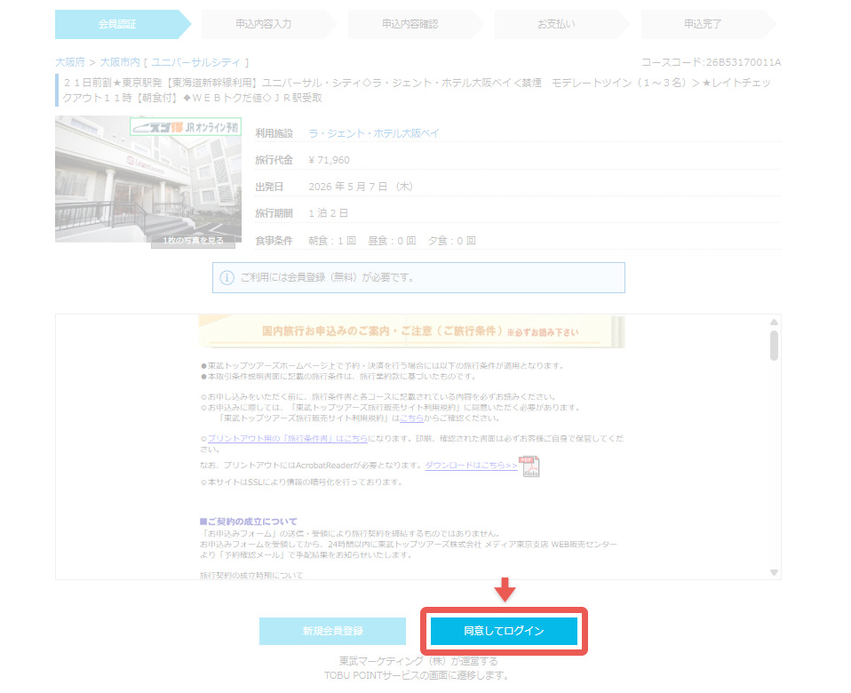Open the 大阪市内 breadcrumb link
The height and width of the screenshot is (693, 851).
120,62
